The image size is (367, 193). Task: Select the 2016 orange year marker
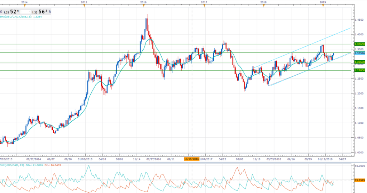pos(144,6)
